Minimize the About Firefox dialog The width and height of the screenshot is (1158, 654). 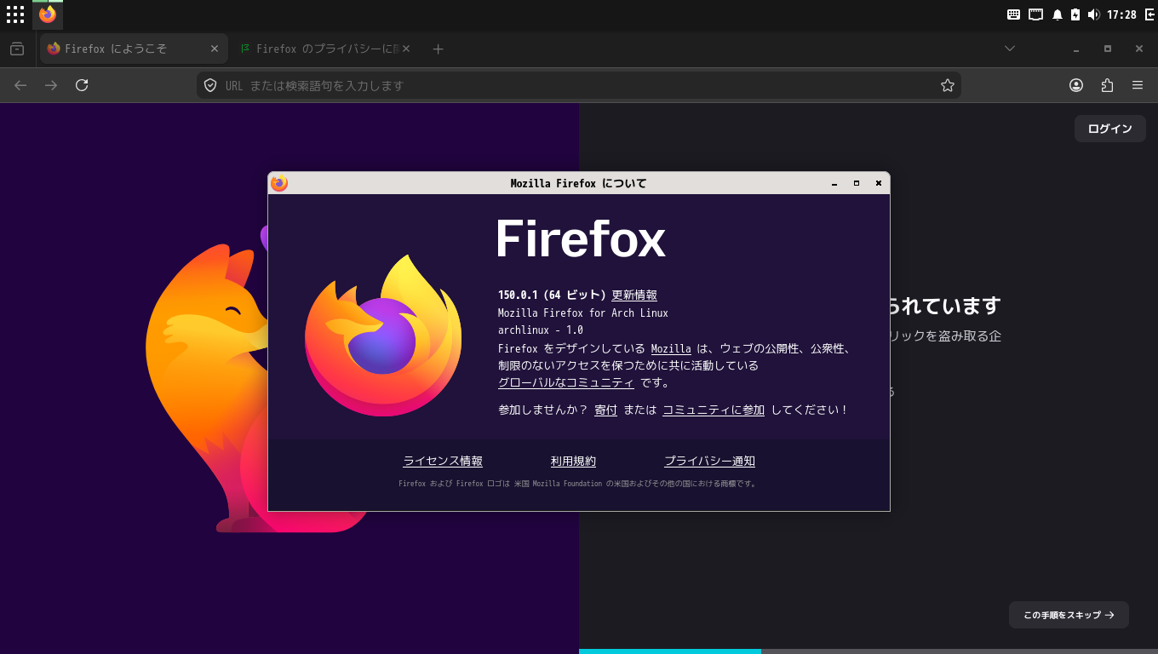[x=834, y=183]
